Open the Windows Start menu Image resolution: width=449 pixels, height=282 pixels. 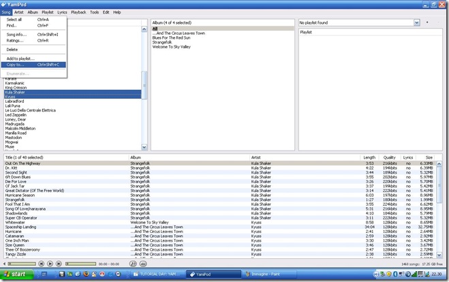[16, 274]
